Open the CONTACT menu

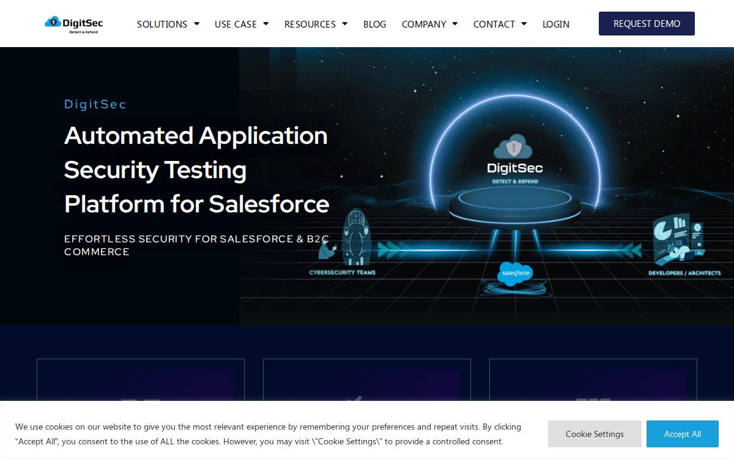(x=494, y=24)
